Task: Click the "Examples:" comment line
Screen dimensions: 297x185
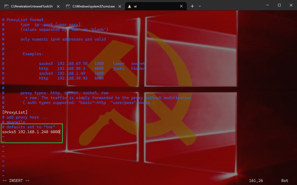Action: point(33,54)
